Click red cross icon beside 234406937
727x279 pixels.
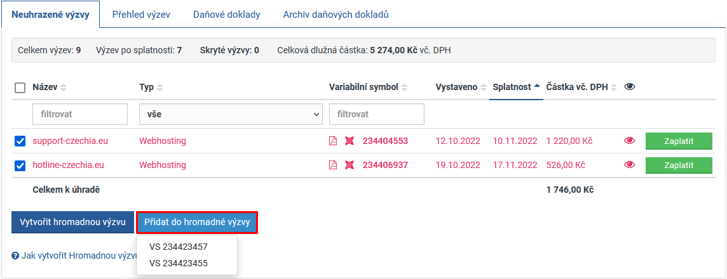[x=349, y=165]
